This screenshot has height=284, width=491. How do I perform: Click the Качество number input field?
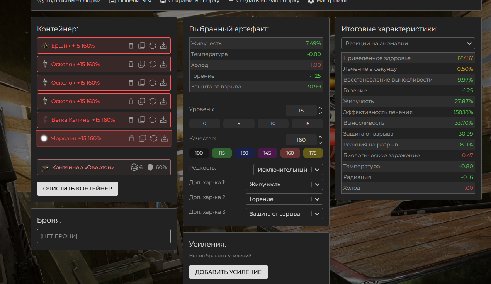click(x=301, y=140)
